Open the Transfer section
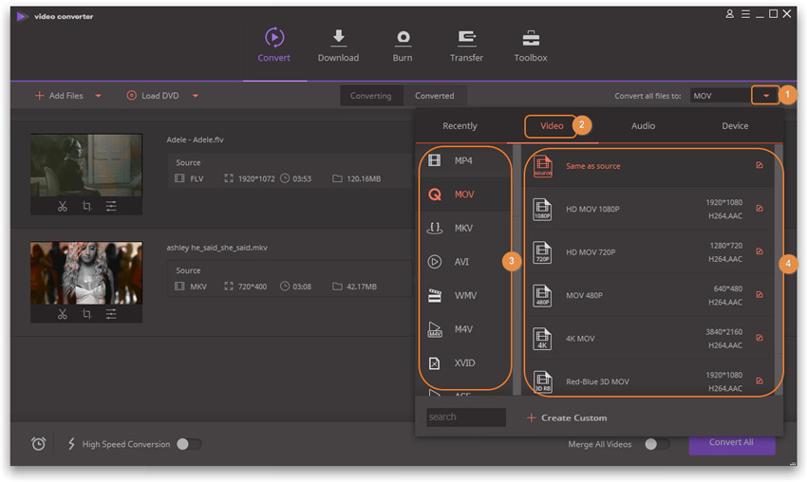The width and height of the screenshot is (807, 482). click(466, 46)
